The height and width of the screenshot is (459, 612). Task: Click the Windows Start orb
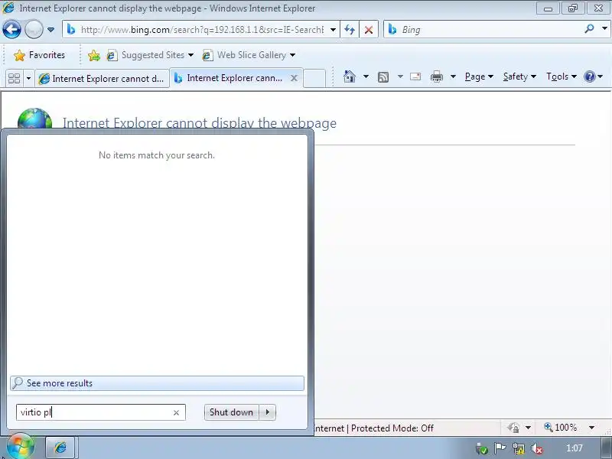point(20,447)
